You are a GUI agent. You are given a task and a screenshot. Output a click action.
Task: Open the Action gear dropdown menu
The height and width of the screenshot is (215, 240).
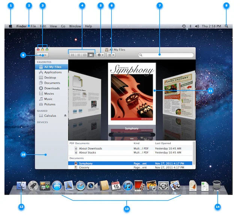click(x=100, y=55)
